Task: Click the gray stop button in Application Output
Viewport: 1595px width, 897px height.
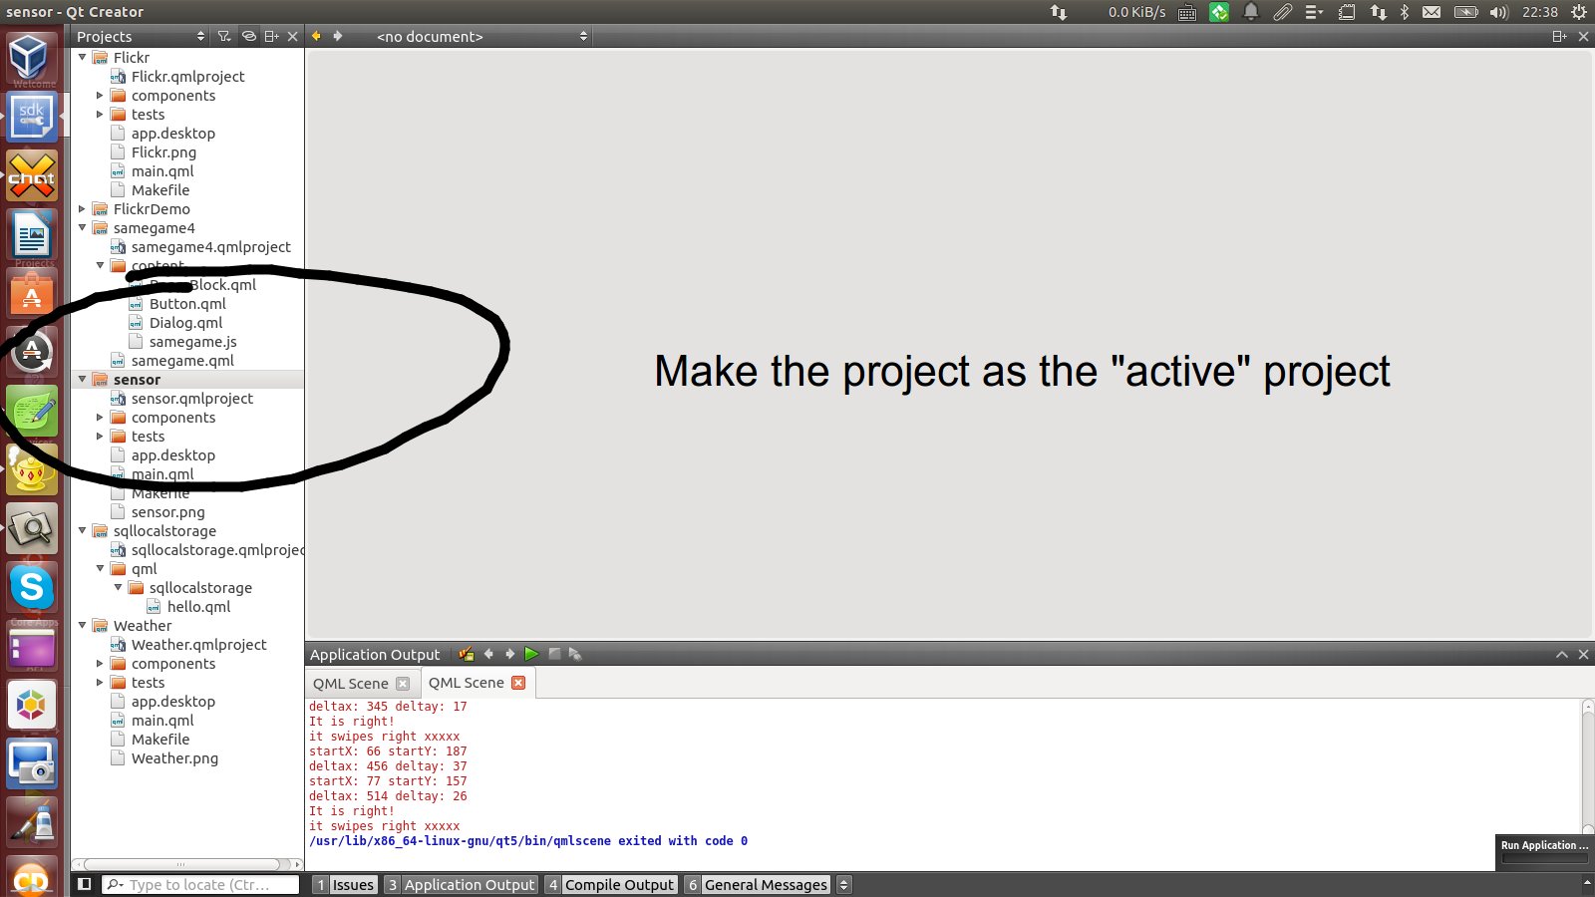Action: 554,654
